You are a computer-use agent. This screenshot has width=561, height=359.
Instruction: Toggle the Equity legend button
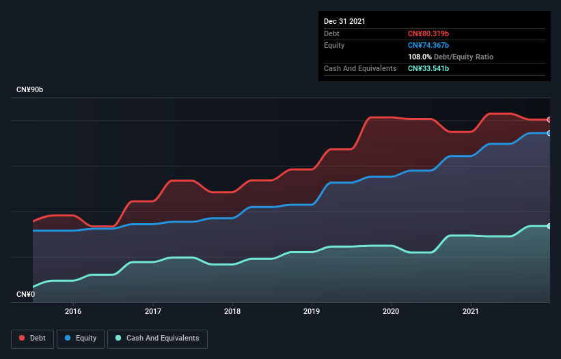pyautogui.click(x=81, y=339)
